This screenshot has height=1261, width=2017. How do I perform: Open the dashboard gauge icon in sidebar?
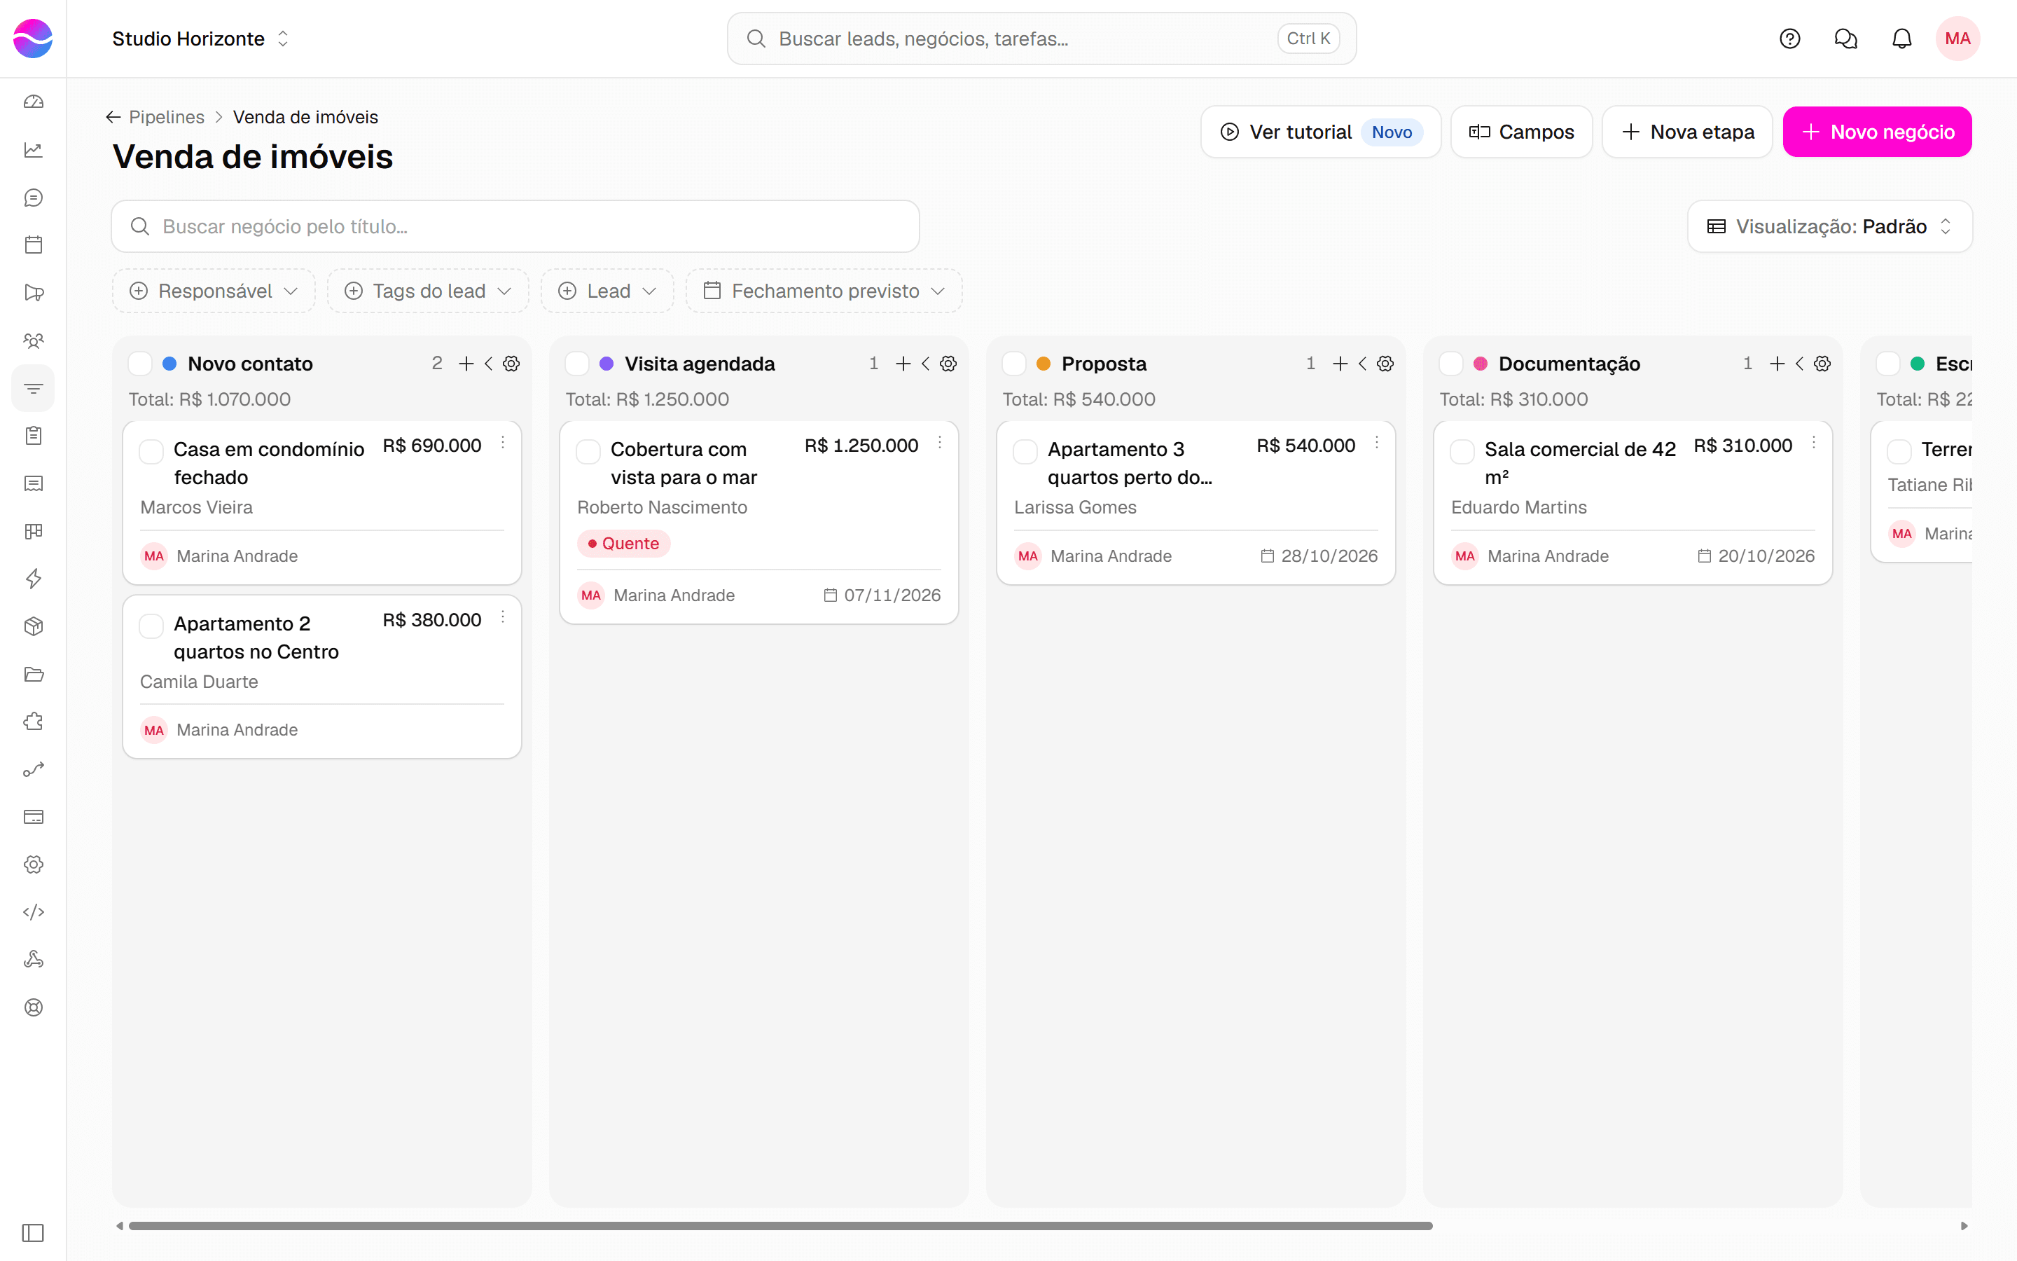point(34,102)
